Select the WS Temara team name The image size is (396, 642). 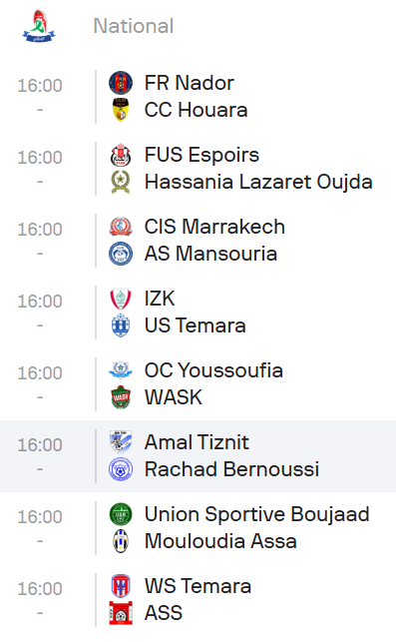(x=198, y=586)
